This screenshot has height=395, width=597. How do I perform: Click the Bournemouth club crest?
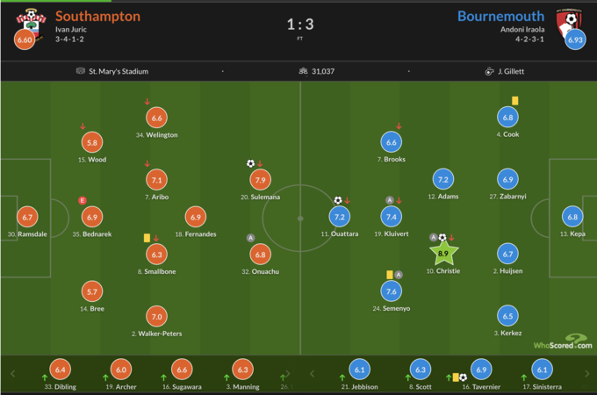tap(571, 21)
